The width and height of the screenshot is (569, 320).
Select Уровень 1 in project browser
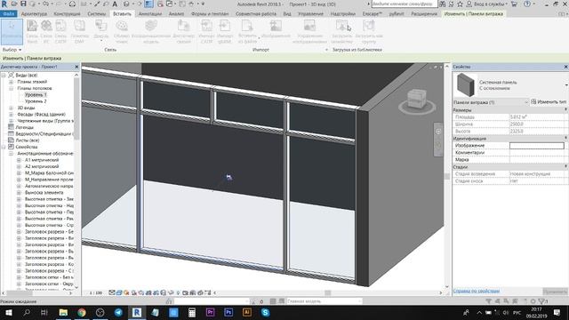pyautogui.click(x=36, y=95)
